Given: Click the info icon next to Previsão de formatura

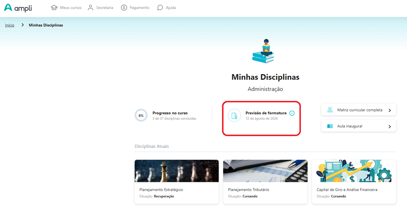Looking at the screenshot, I should tap(292, 113).
